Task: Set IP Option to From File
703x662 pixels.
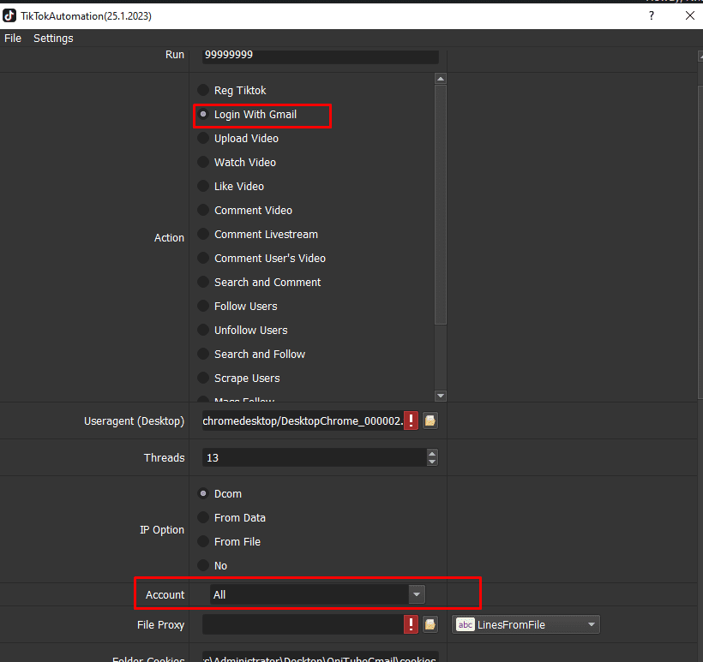Action: 229,541
